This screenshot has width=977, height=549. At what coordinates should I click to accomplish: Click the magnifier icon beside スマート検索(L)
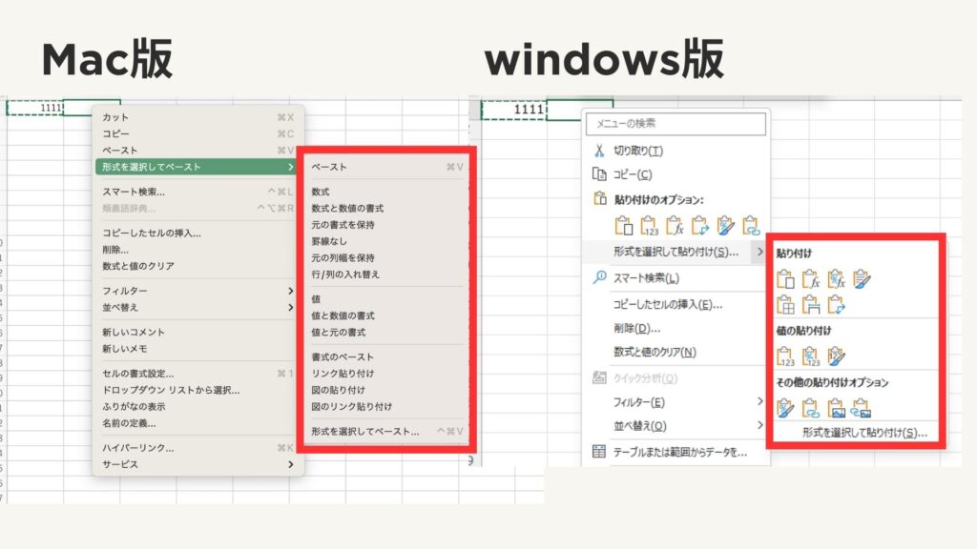point(599,277)
